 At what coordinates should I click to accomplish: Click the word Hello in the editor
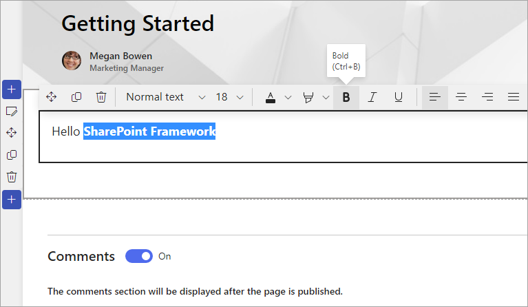click(x=66, y=131)
